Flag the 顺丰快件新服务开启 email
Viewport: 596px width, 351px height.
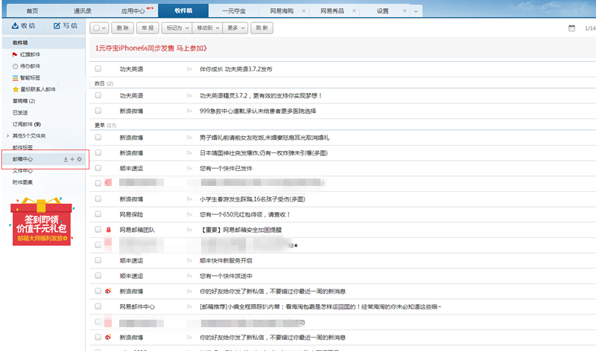[x=189, y=261]
